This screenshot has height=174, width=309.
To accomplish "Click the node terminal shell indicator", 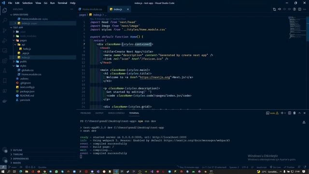I will (272, 113).
